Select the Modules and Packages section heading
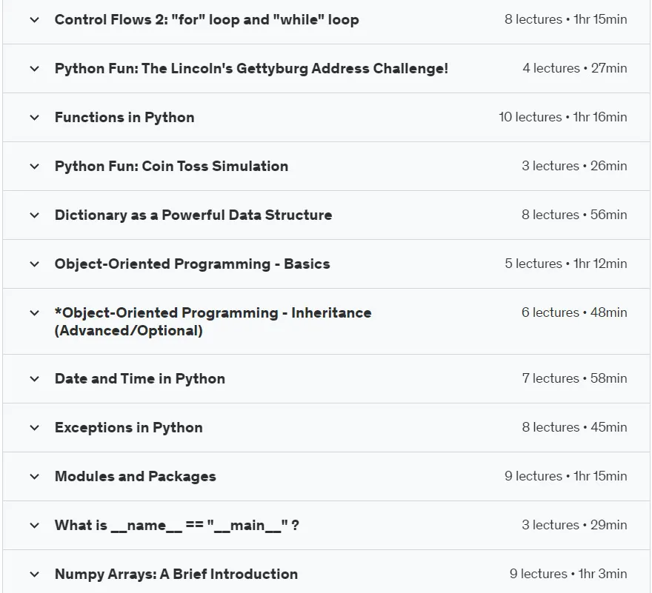The width and height of the screenshot is (652, 593). (x=135, y=477)
